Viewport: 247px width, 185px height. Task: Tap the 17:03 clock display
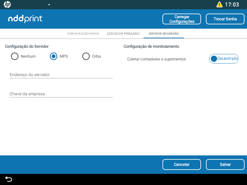(232, 5)
